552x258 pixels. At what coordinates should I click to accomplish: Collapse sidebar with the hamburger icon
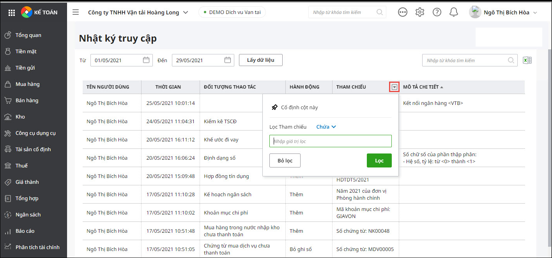[76, 12]
